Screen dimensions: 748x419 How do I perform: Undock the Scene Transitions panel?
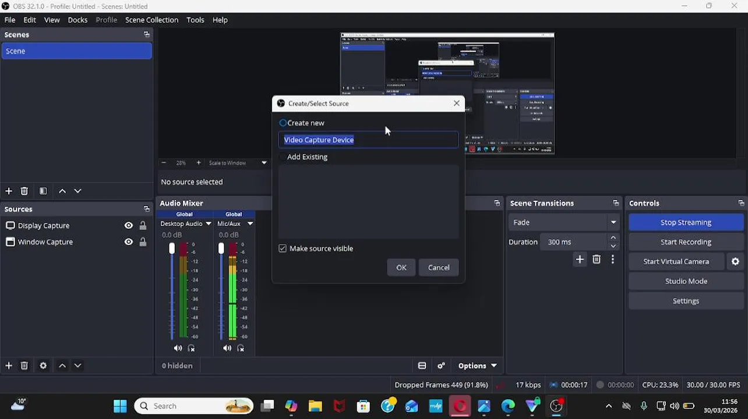click(x=616, y=203)
